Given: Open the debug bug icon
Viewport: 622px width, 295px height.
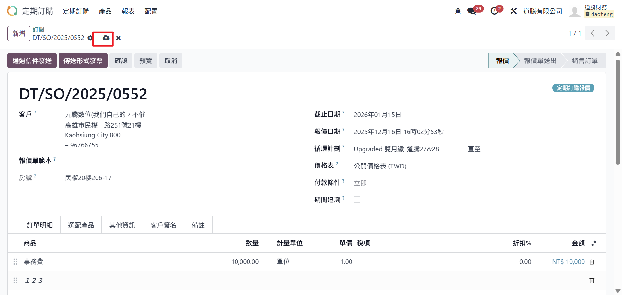Looking at the screenshot, I should (458, 11).
